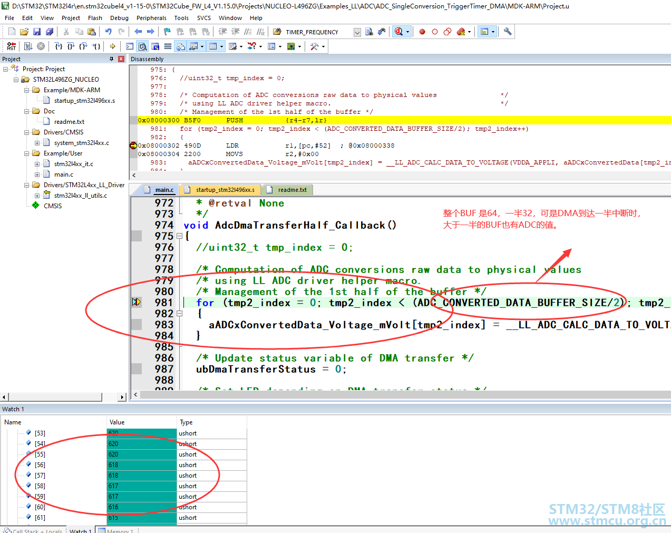Click the Stop execution icon
The width and height of the screenshot is (671, 533).
click(x=41, y=46)
